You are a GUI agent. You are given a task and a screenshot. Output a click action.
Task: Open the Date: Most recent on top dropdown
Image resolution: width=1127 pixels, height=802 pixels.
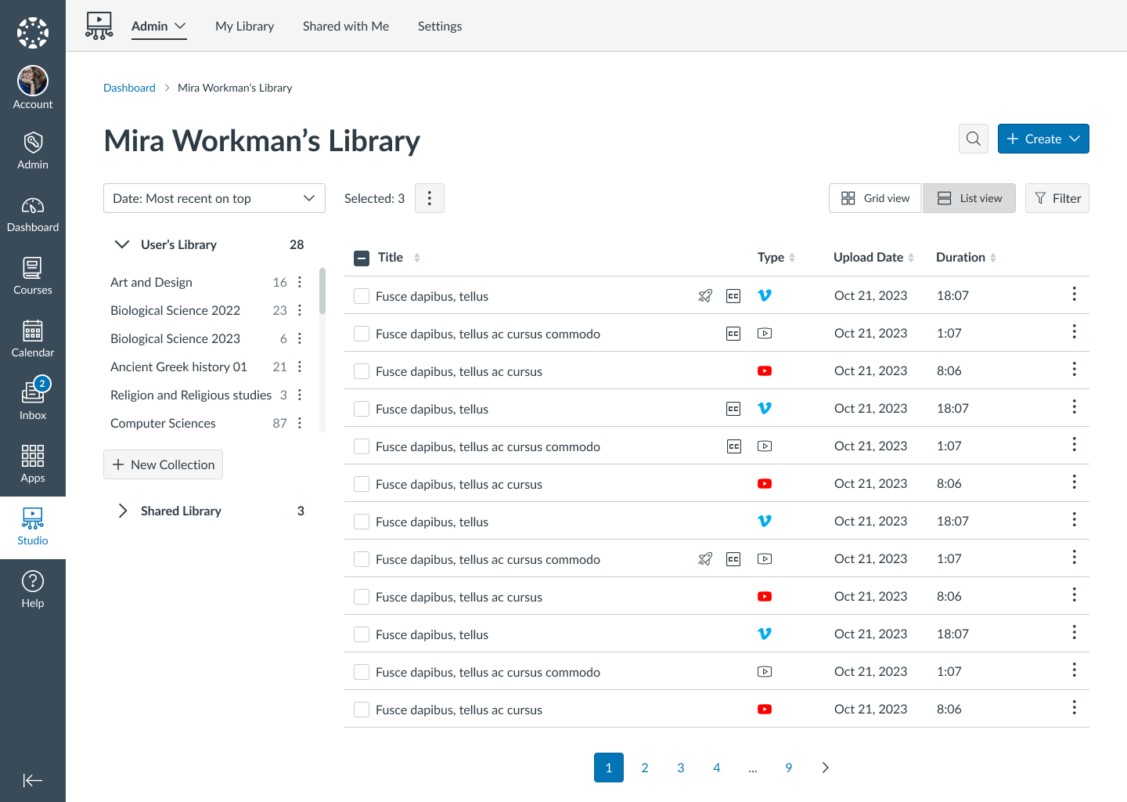pos(214,198)
